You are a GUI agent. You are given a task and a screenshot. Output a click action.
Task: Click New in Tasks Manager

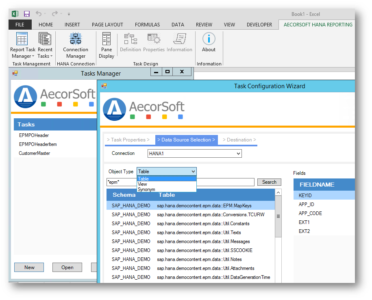pyautogui.click(x=29, y=267)
